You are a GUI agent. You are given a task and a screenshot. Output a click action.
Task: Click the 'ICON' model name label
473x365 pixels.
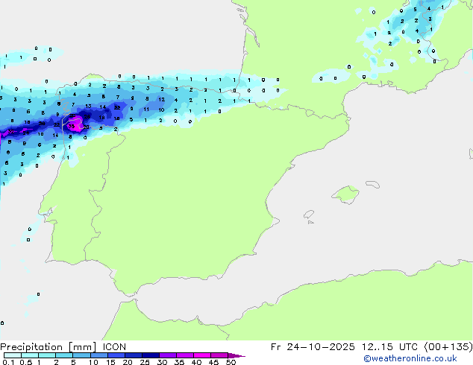point(114,347)
